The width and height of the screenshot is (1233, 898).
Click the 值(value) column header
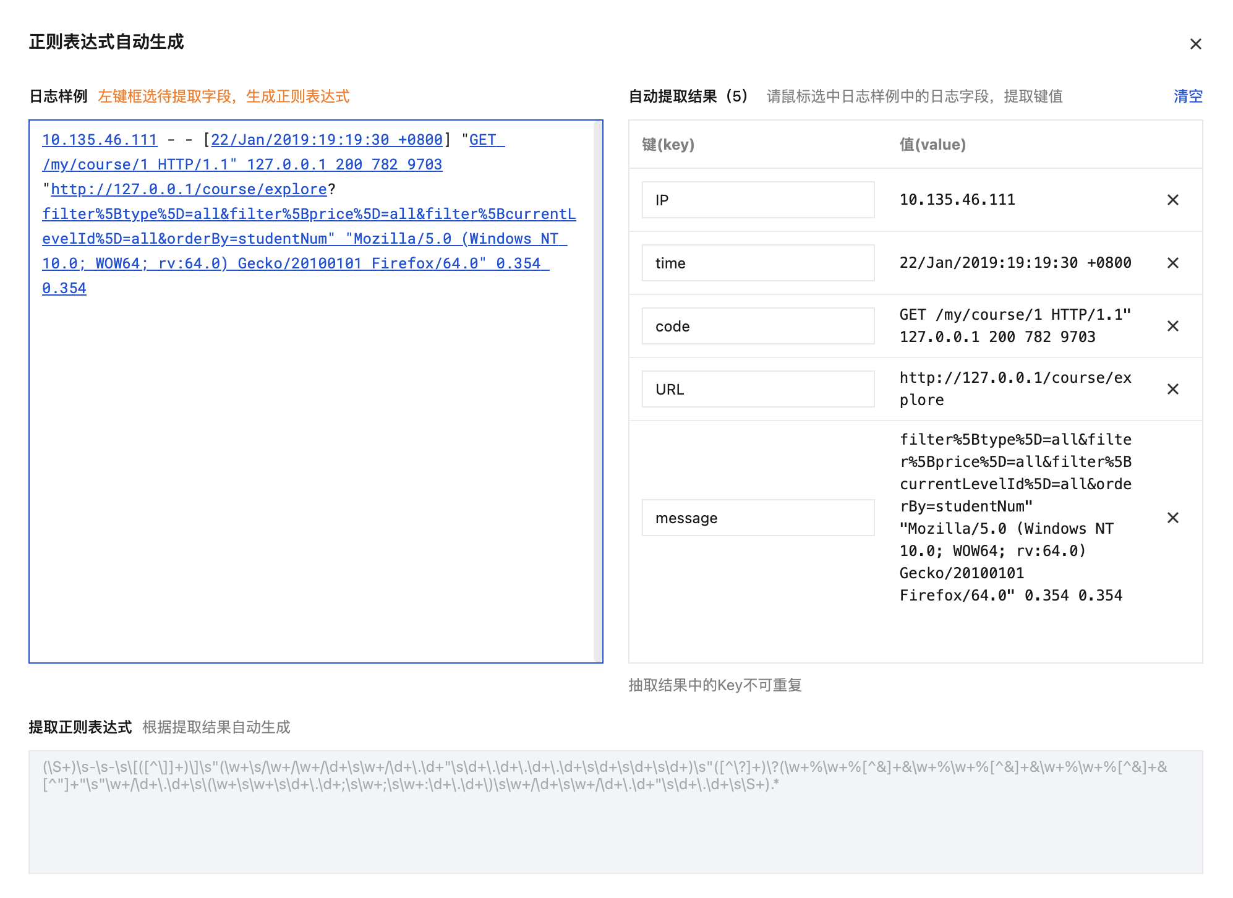click(x=932, y=145)
